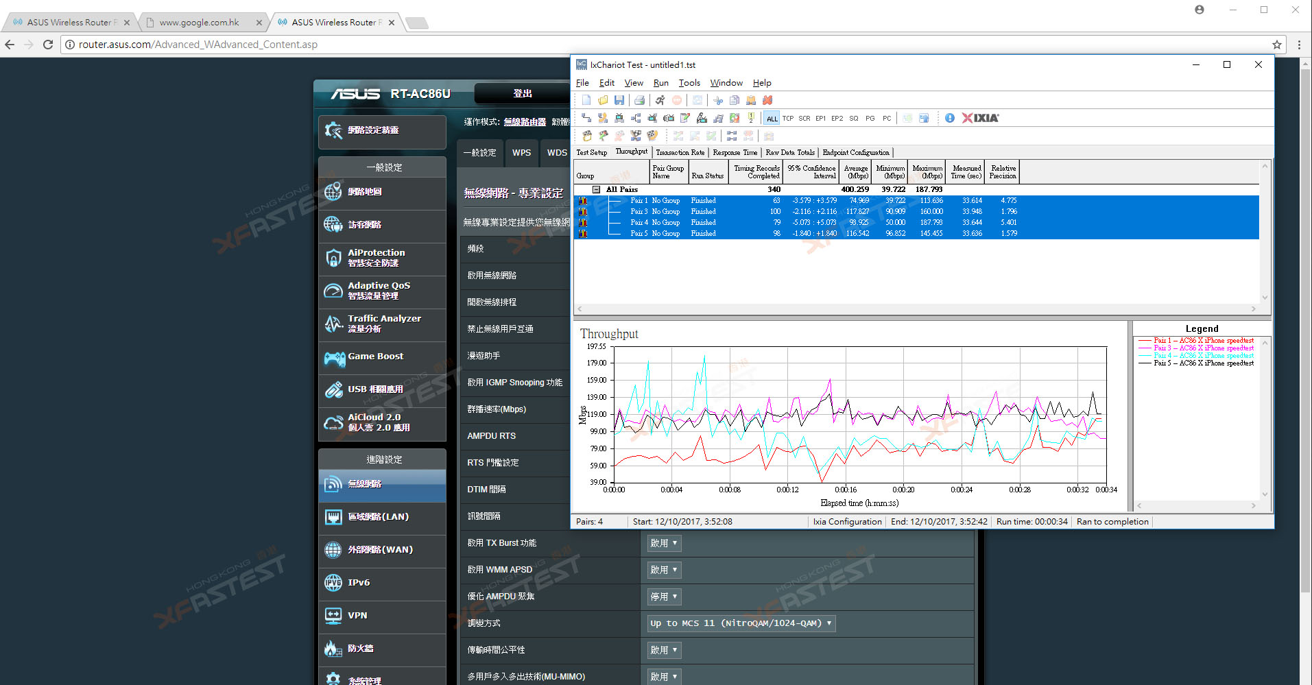Toggle the PG filter button
Screen dimensions: 1312x685
coord(870,118)
